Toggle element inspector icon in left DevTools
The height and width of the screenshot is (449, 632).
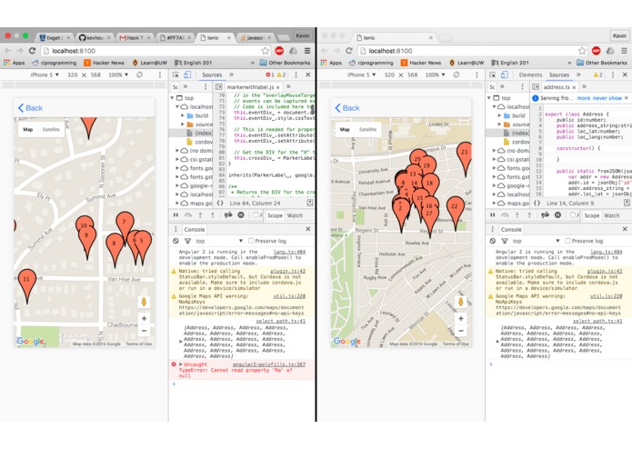[176, 75]
